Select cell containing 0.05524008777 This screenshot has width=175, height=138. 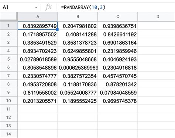[78, 92]
